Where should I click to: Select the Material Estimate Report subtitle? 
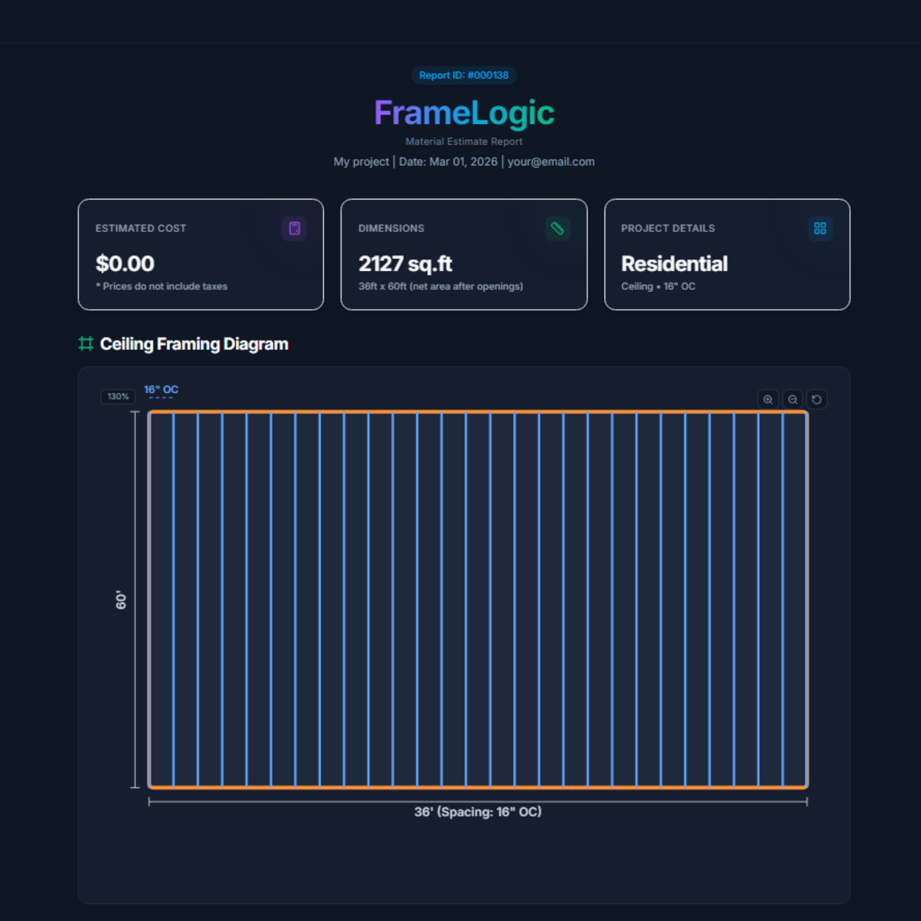click(x=464, y=141)
